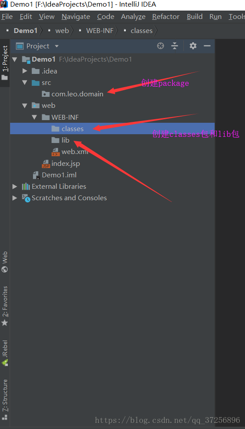Expand External Libraries node
This screenshot has height=429, width=245.
point(15,187)
